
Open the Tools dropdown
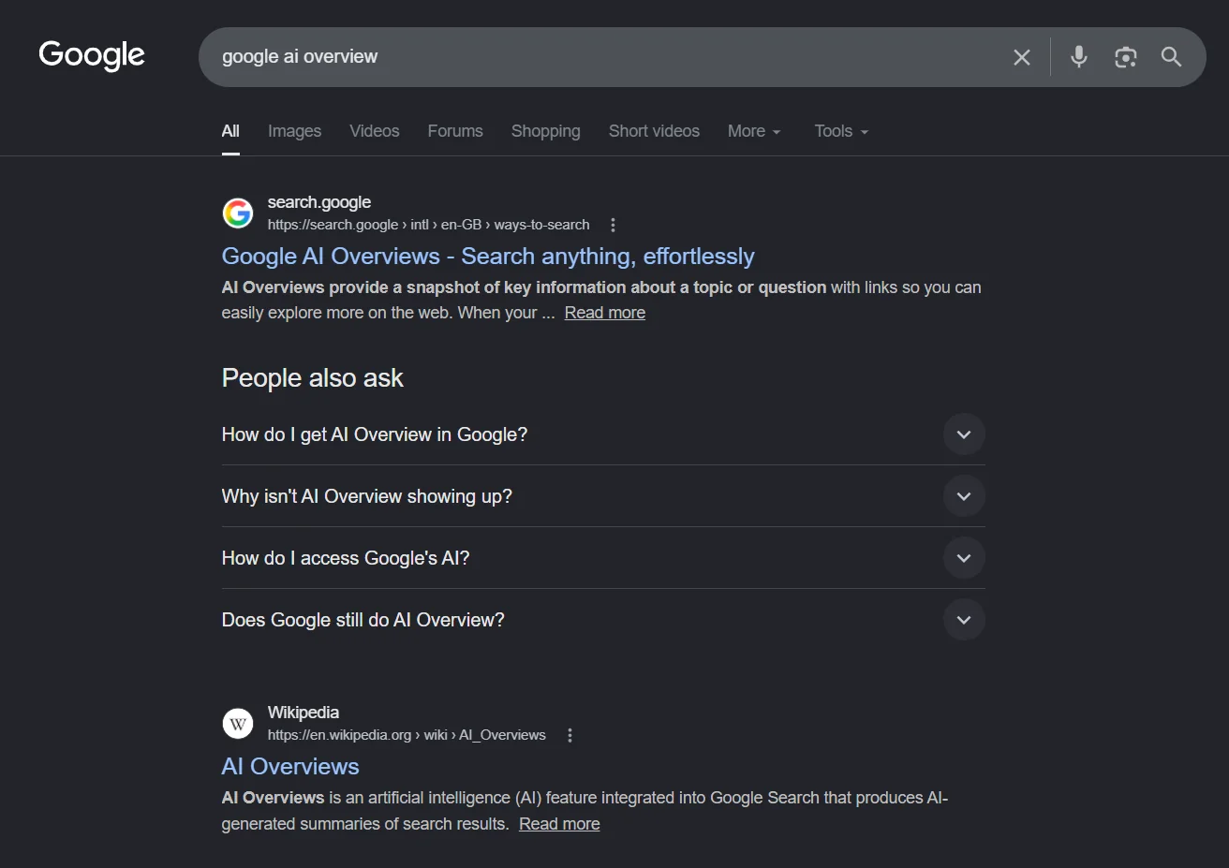point(841,131)
